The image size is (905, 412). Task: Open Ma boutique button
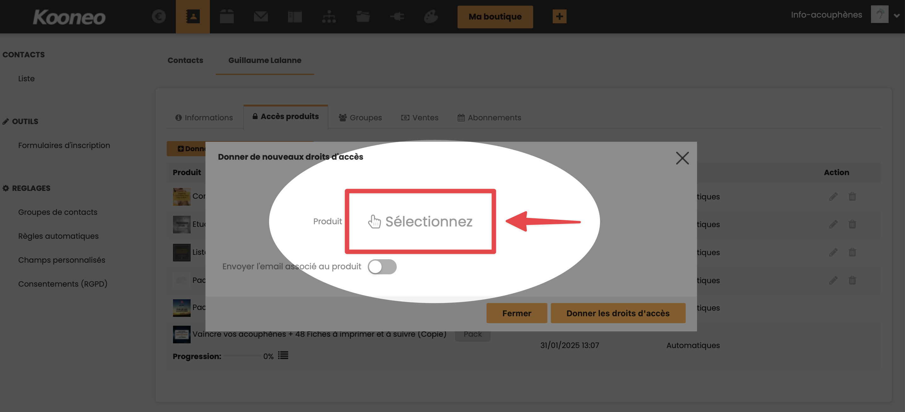(495, 16)
